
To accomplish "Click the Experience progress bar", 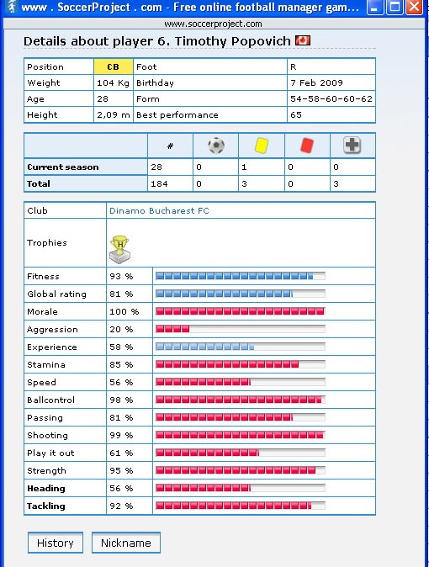I will pyautogui.click(x=241, y=347).
